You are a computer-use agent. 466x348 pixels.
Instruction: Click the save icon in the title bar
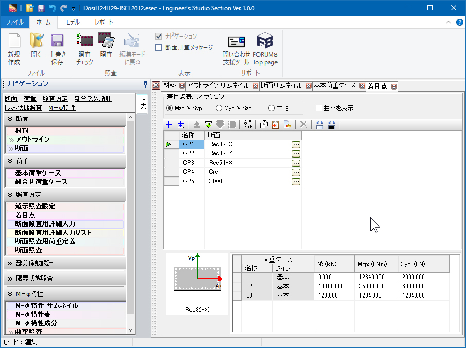pos(41,8)
